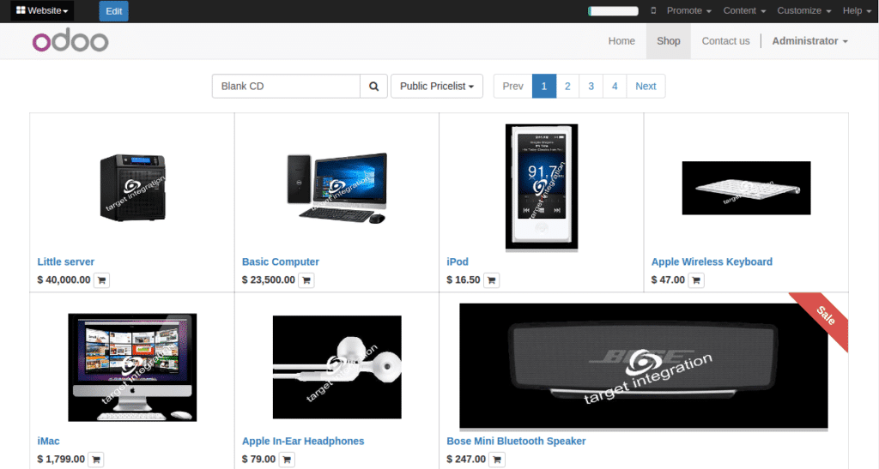Click the $ 247.00 price
Screen dimensions: 879x469
tap(466, 459)
